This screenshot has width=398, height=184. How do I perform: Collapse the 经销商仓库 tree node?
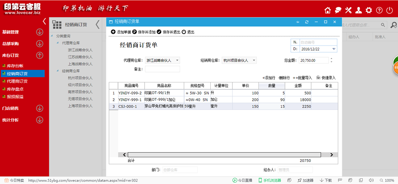(x=57, y=71)
